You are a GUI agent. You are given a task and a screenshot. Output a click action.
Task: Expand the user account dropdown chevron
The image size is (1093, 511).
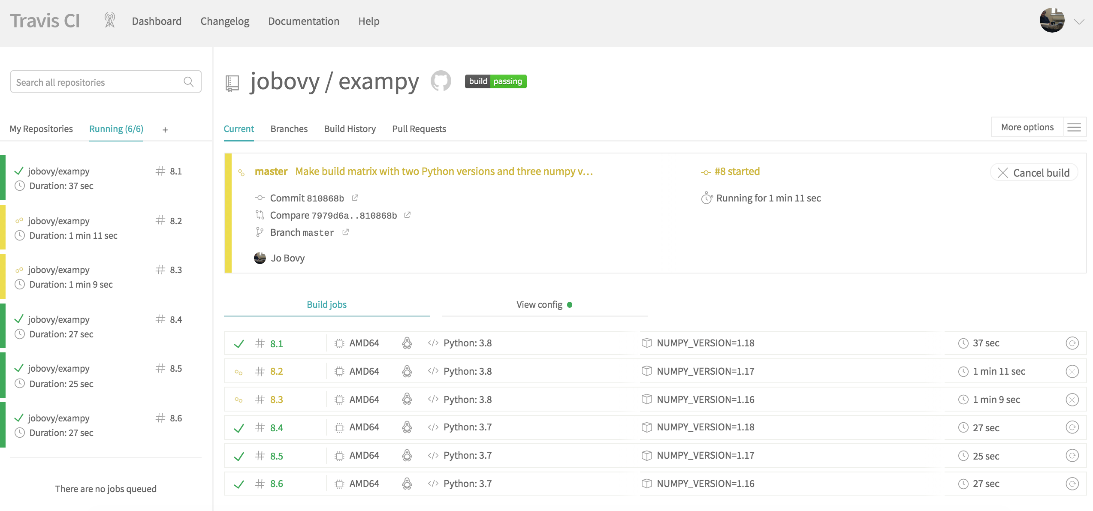click(1079, 21)
